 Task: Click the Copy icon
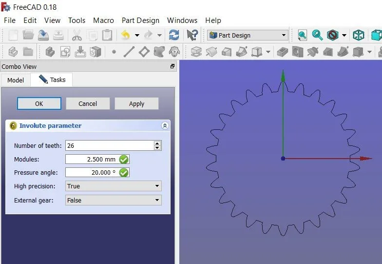tap(92, 35)
